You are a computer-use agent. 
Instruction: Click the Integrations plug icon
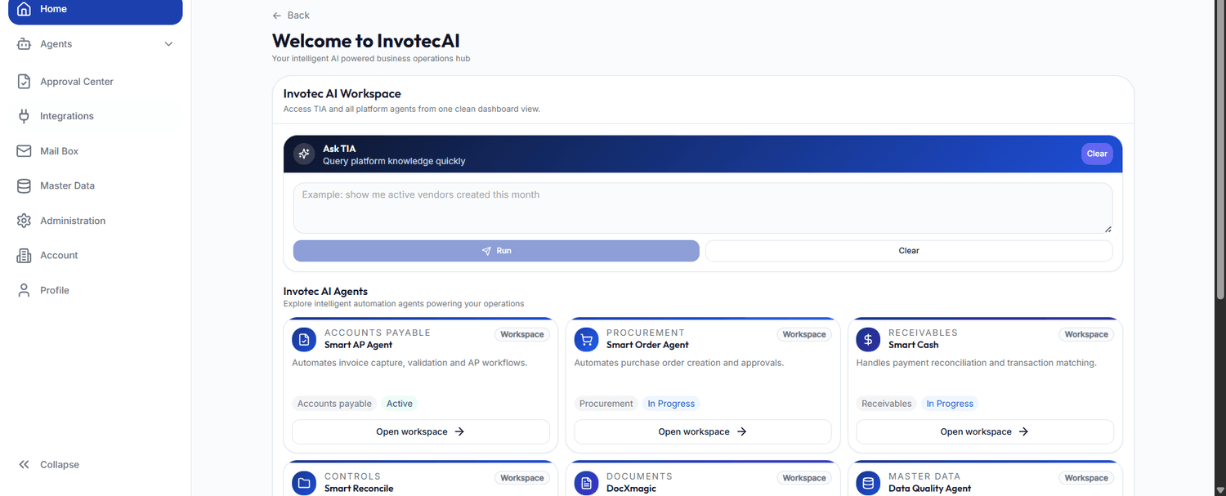(x=24, y=116)
